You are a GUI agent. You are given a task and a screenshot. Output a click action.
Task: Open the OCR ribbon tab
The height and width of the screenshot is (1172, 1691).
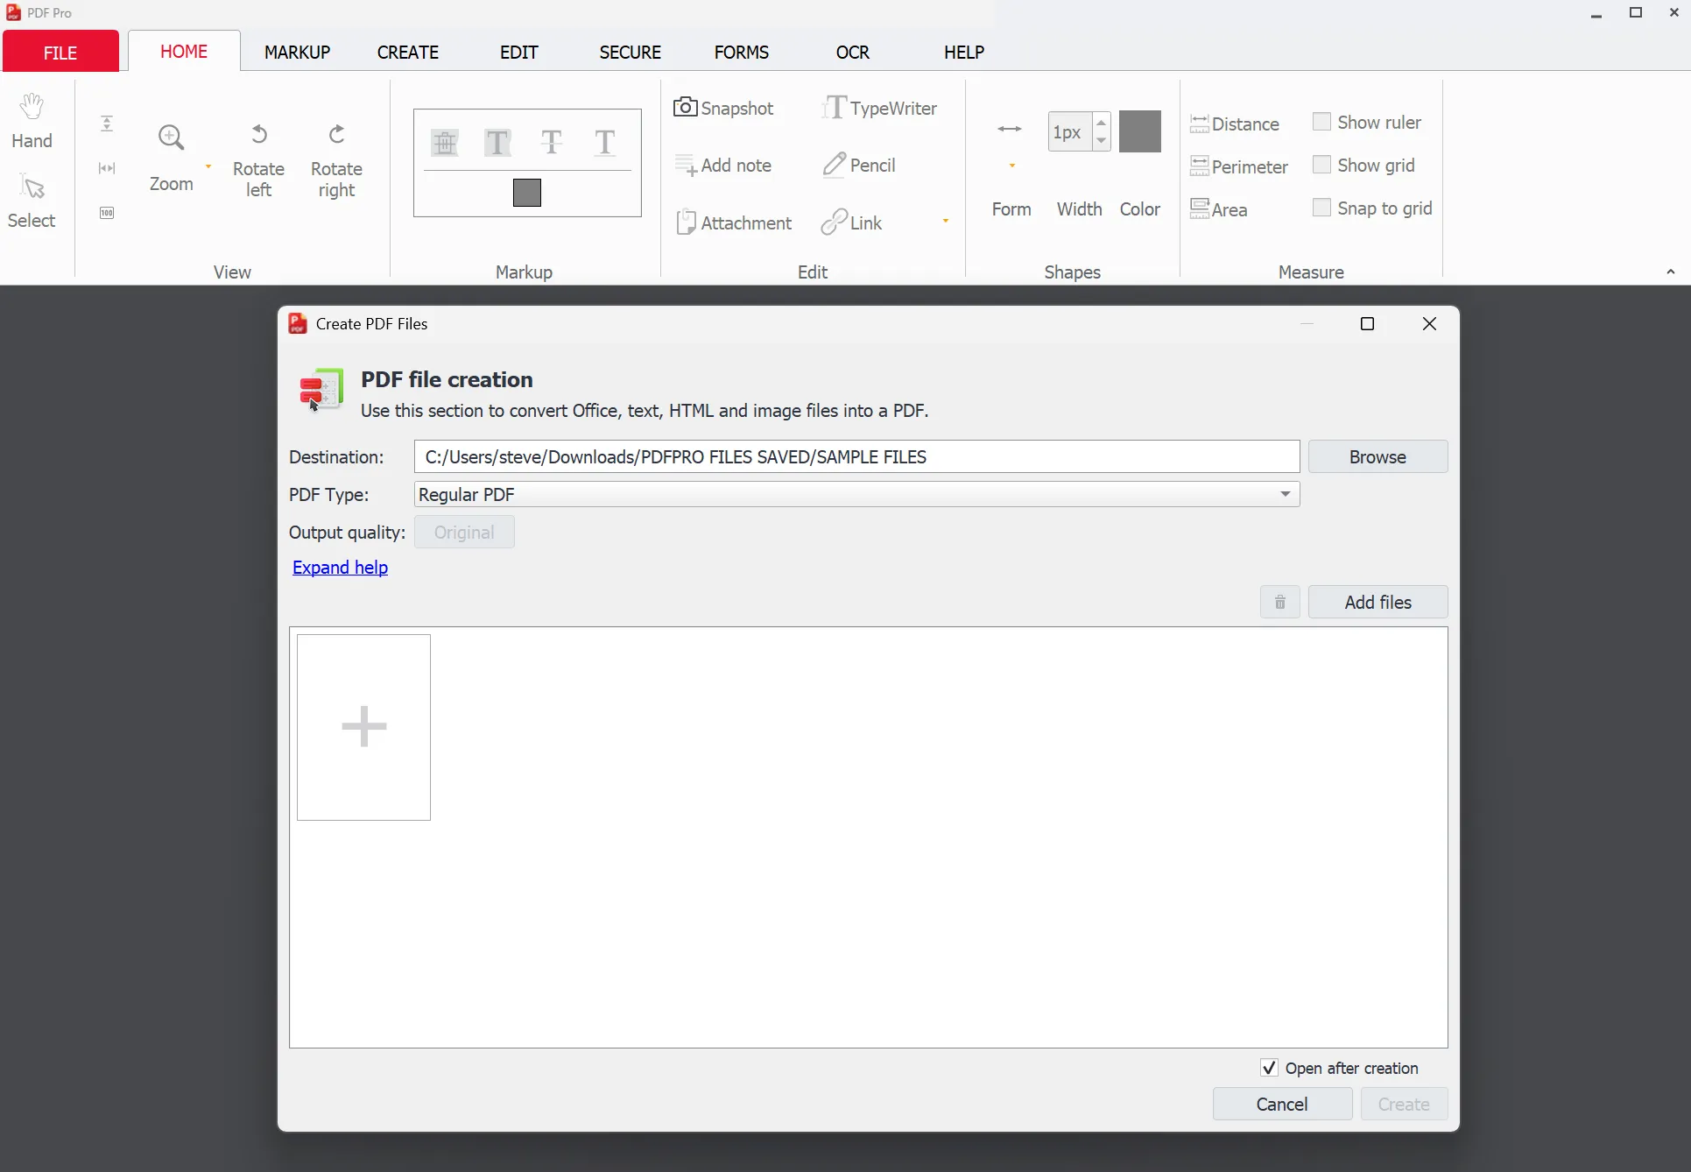pos(852,53)
